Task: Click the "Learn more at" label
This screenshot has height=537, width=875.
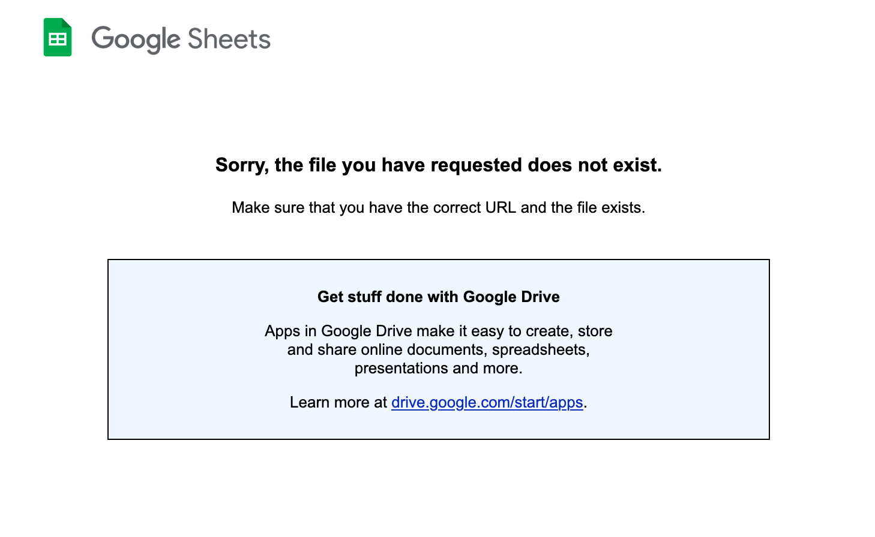Action: (338, 402)
